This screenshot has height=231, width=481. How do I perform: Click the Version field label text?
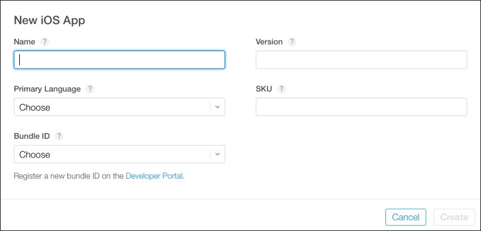(x=269, y=42)
